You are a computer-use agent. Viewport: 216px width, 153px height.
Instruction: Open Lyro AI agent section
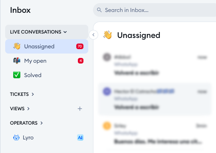(47, 137)
